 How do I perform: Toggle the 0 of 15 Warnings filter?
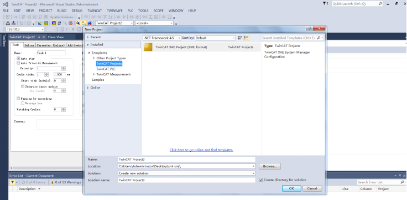point(65,182)
